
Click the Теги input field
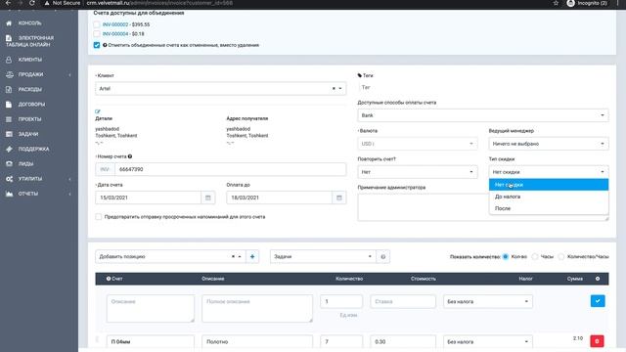(483, 87)
